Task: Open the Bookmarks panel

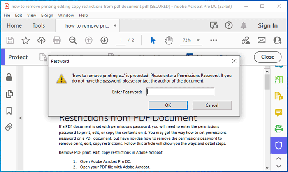Action: (9, 111)
